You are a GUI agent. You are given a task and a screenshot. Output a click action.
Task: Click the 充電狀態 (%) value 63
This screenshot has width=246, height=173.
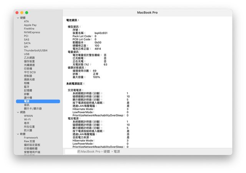coord(105,65)
